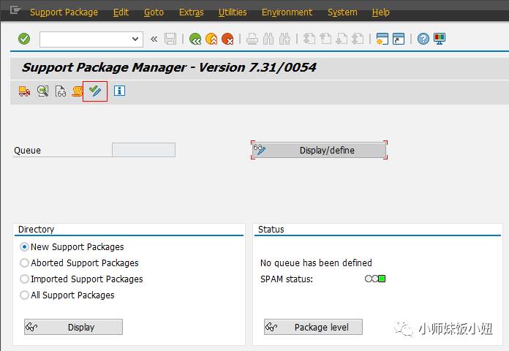Collapse the command field with double-chevron
The width and height of the screenshot is (509, 351).
tap(154, 39)
